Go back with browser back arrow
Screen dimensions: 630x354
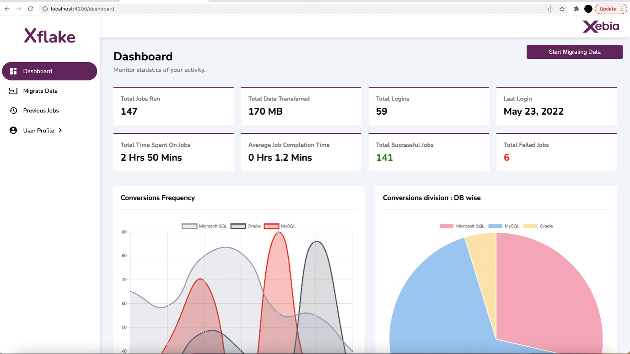(7, 9)
